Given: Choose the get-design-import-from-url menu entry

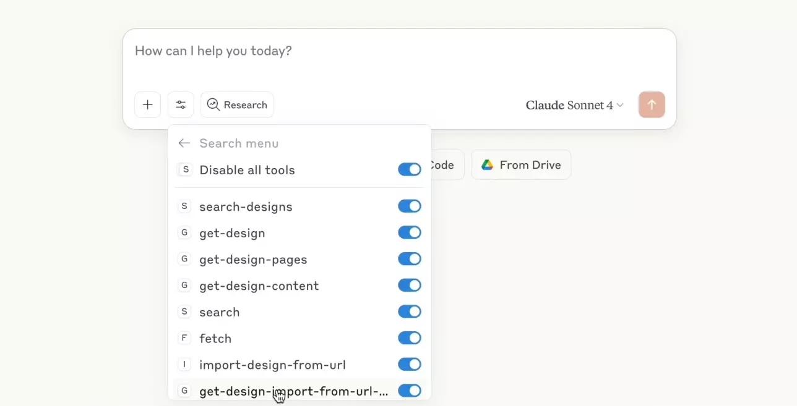Looking at the screenshot, I should [x=299, y=391].
